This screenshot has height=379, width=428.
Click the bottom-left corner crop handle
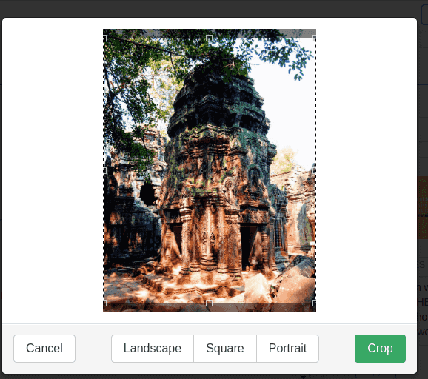pos(104,303)
